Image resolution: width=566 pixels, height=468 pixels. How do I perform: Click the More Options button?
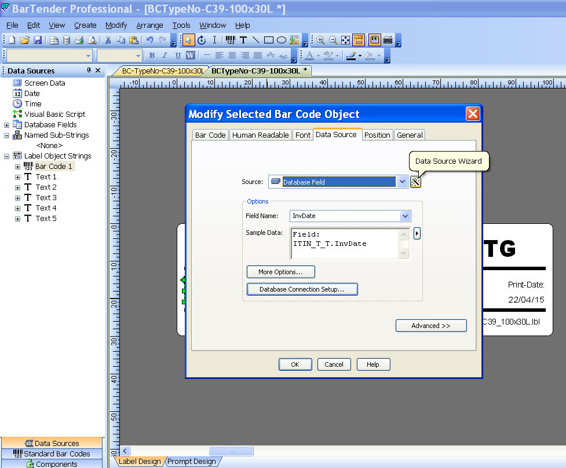coord(280,272)
